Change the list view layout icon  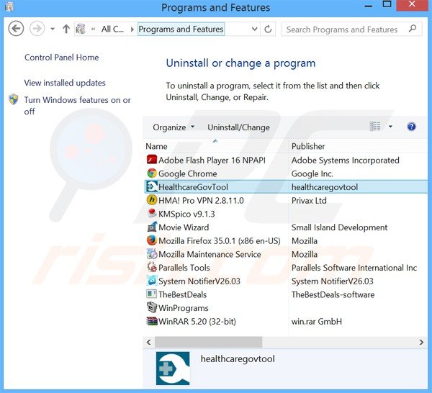(x=375, y=127)
